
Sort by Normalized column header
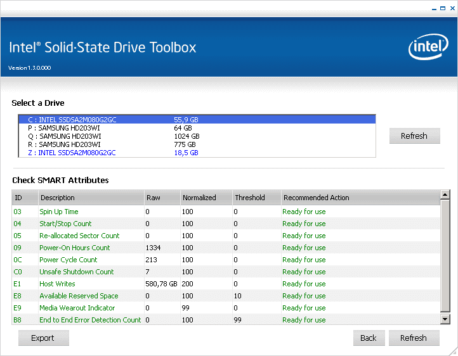click(x=206, y=198)
